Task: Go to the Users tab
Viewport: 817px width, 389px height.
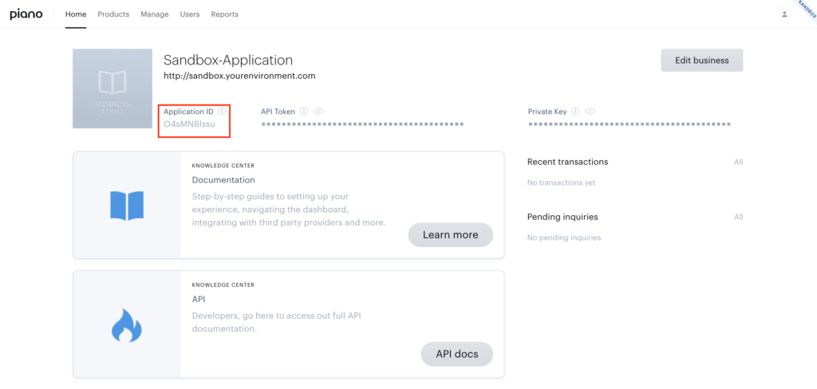Action: (190, 14)
